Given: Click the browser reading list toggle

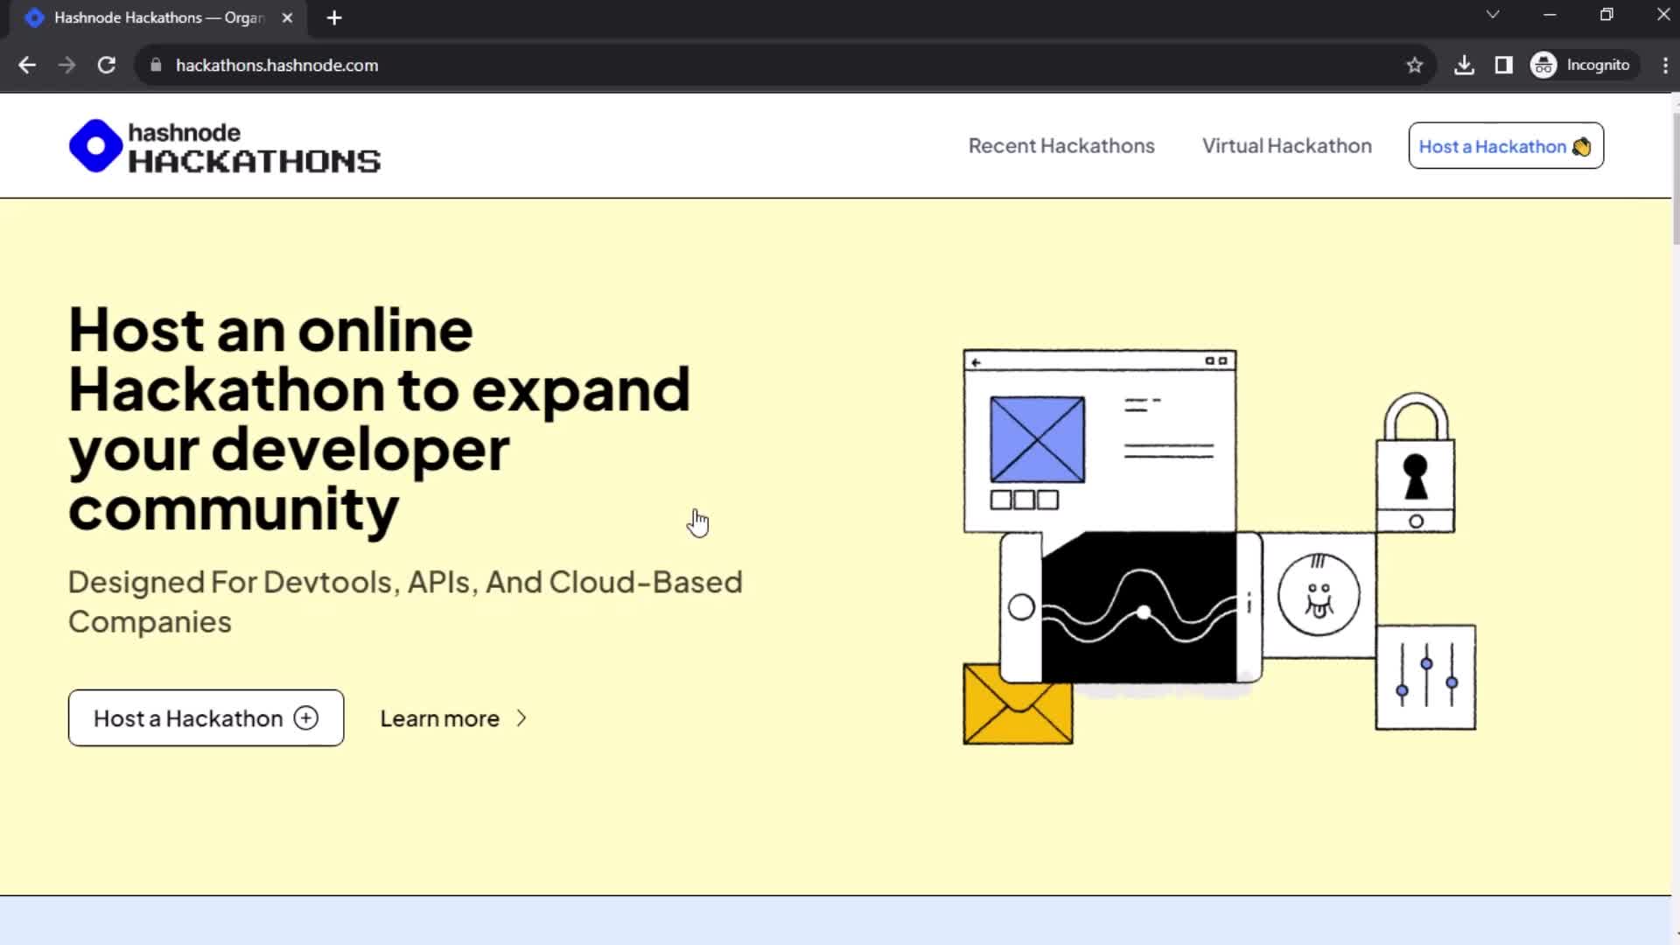Looking at the screenshot, I should tap(1503, 65).
